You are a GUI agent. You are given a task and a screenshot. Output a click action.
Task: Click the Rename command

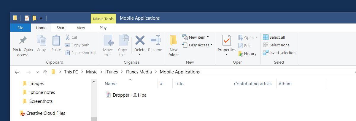pos(155,44)
